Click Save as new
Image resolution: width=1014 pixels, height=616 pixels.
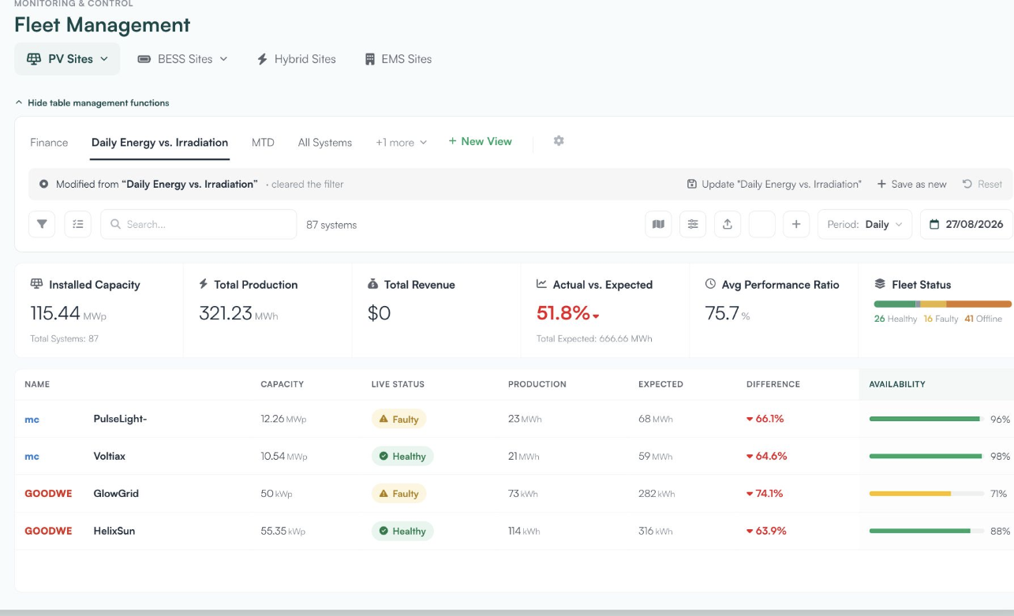point(911,184)
